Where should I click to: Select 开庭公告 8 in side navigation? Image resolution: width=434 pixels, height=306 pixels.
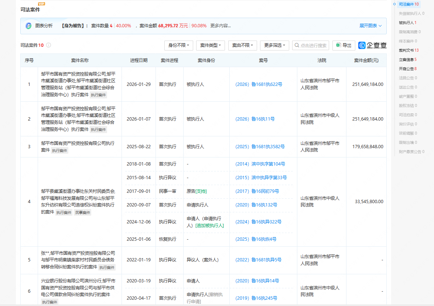click(x=408, y=69)
